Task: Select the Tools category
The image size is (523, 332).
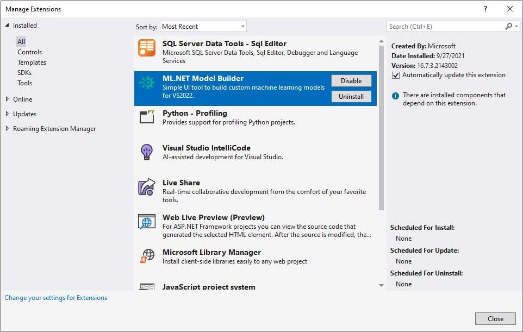Action: [24, 83]
